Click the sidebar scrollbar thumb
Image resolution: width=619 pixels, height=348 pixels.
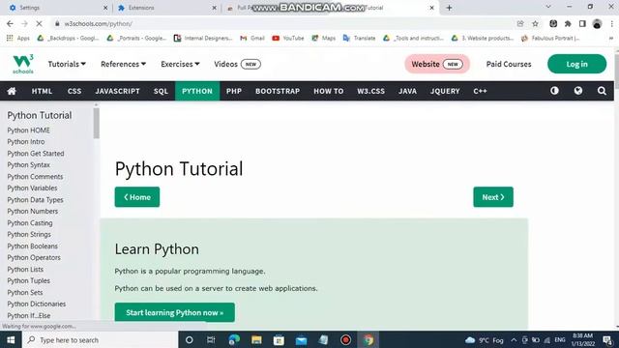[x=97, y=123]
